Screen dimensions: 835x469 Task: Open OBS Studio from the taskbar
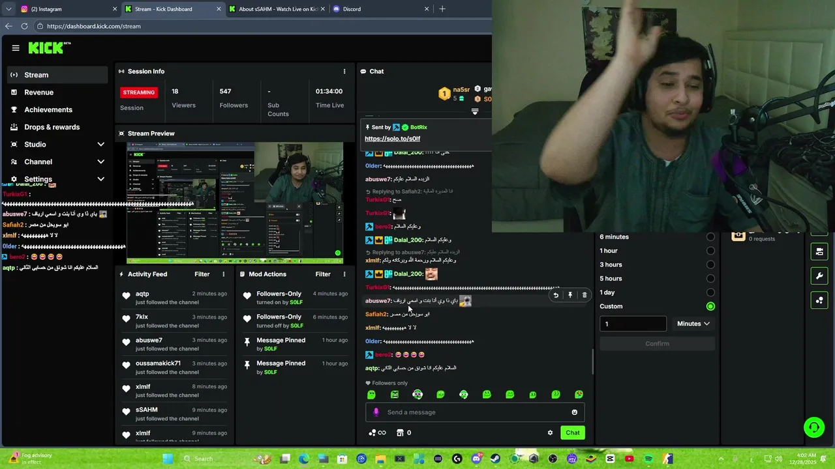pos(553,459)
